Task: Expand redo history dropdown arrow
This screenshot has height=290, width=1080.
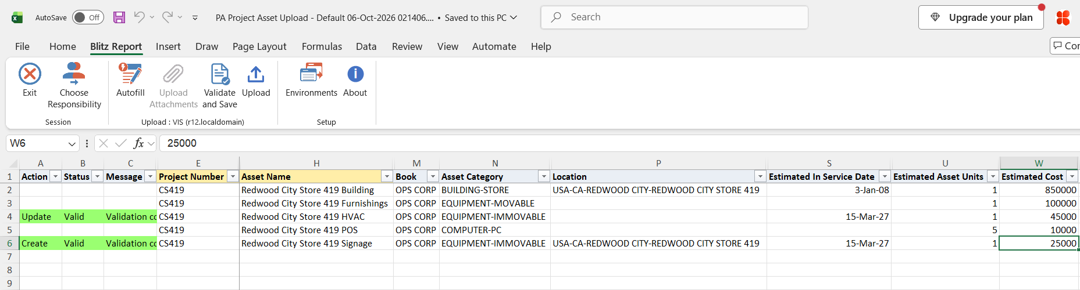Action: [180, 17]
